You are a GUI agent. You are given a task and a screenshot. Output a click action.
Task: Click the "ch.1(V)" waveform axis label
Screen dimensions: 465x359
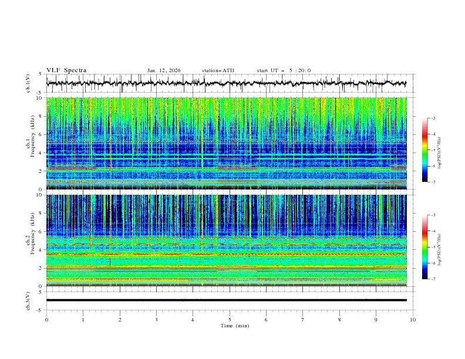pos(28,83)
